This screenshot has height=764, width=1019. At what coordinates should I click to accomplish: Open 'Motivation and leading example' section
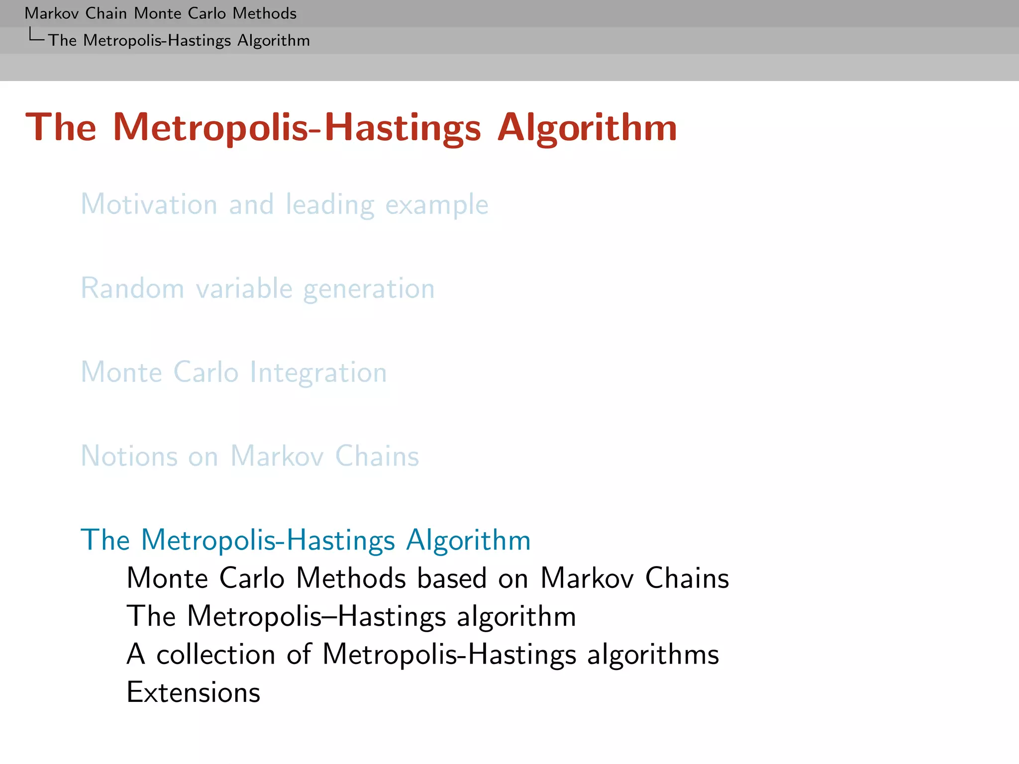[x=285, y=204]
